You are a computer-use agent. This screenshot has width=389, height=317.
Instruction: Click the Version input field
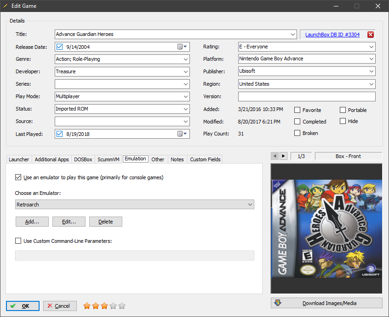[307, 96]
